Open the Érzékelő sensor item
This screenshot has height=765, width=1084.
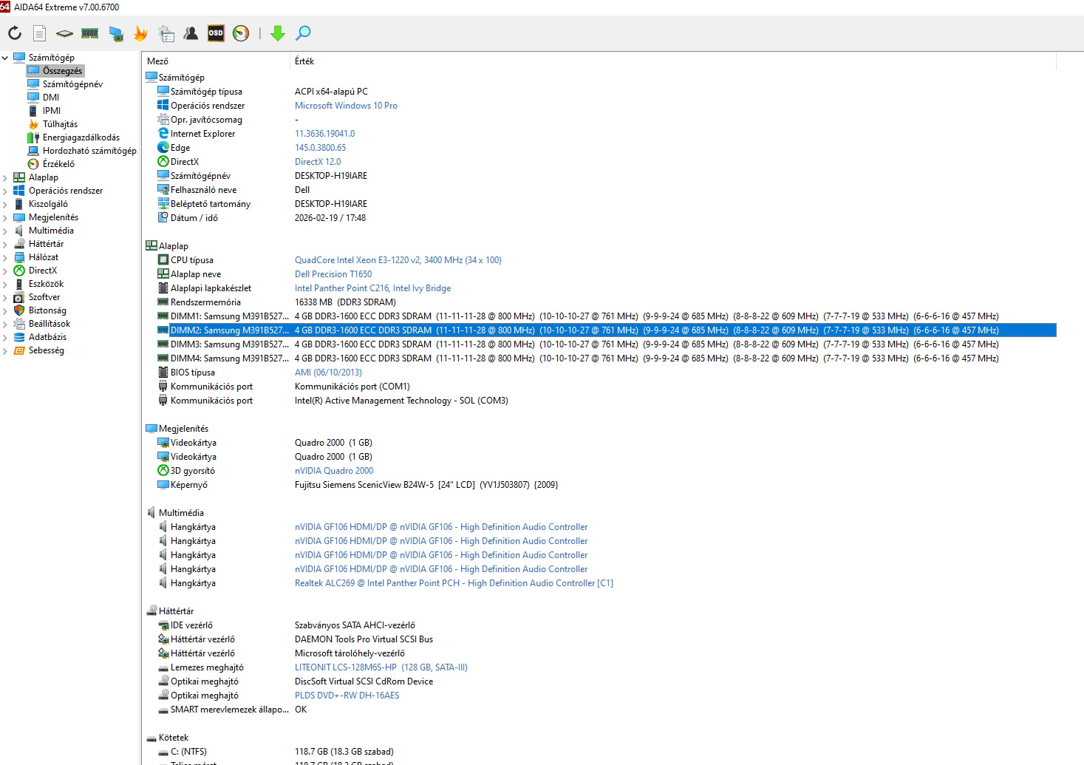(58, 164)
